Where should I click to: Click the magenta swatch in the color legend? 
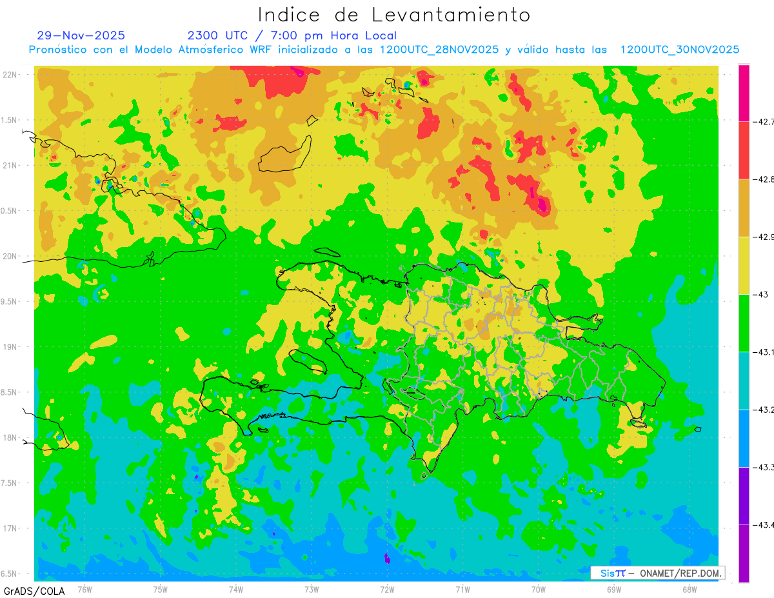744,93
